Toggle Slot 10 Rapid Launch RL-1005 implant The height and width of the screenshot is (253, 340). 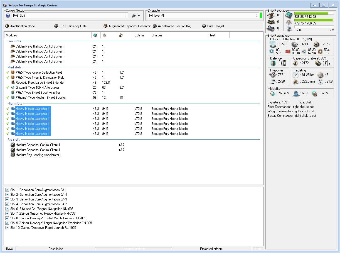click(x=7, y=228)
